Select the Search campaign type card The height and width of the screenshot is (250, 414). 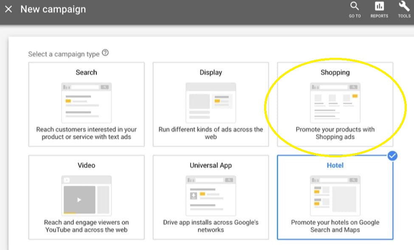point(86,104)
